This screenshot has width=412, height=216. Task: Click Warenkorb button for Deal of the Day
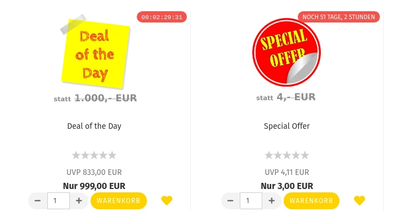pos(119,201)
